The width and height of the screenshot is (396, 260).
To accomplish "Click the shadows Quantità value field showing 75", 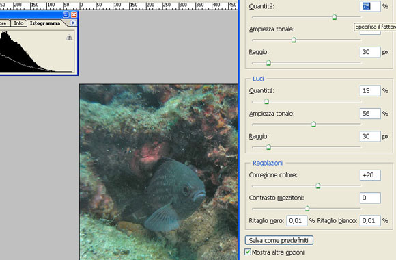I will pyautogui.click(x=370, y=6).
